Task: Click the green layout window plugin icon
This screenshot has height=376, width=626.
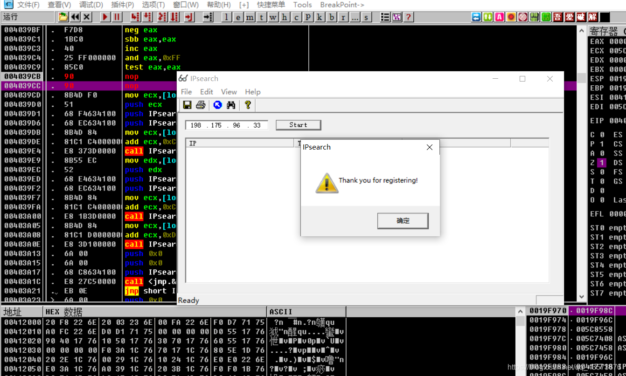Action: pyautogui.click(x=546, y=17)
